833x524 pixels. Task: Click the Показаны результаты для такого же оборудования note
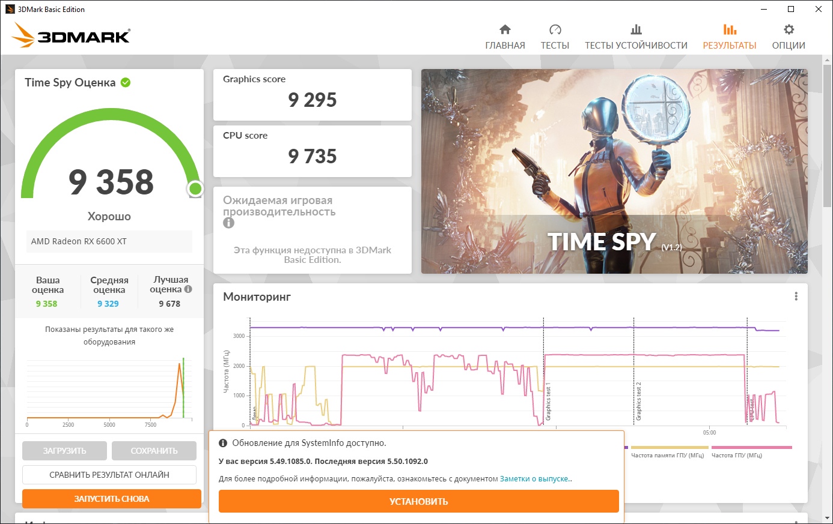[109, 336]
